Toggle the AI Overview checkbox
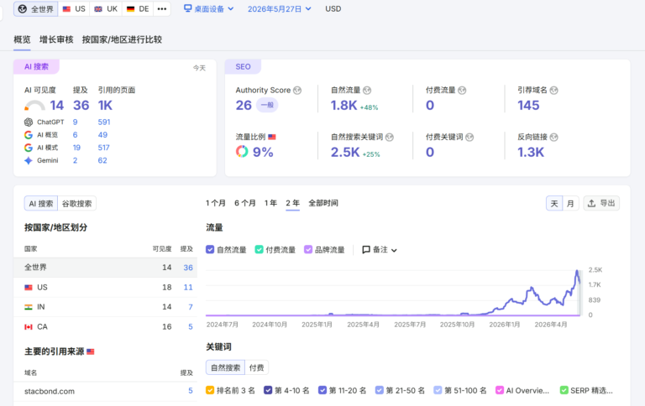The image size is (645, 406). (x=500, y=390)
